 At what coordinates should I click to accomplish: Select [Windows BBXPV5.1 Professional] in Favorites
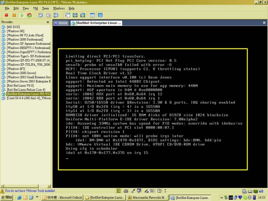29,48
